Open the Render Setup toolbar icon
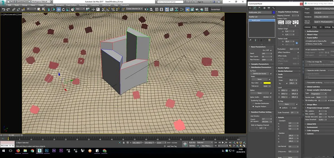The image size is (334, 158). pyautogui.click(x=187, y=9)
